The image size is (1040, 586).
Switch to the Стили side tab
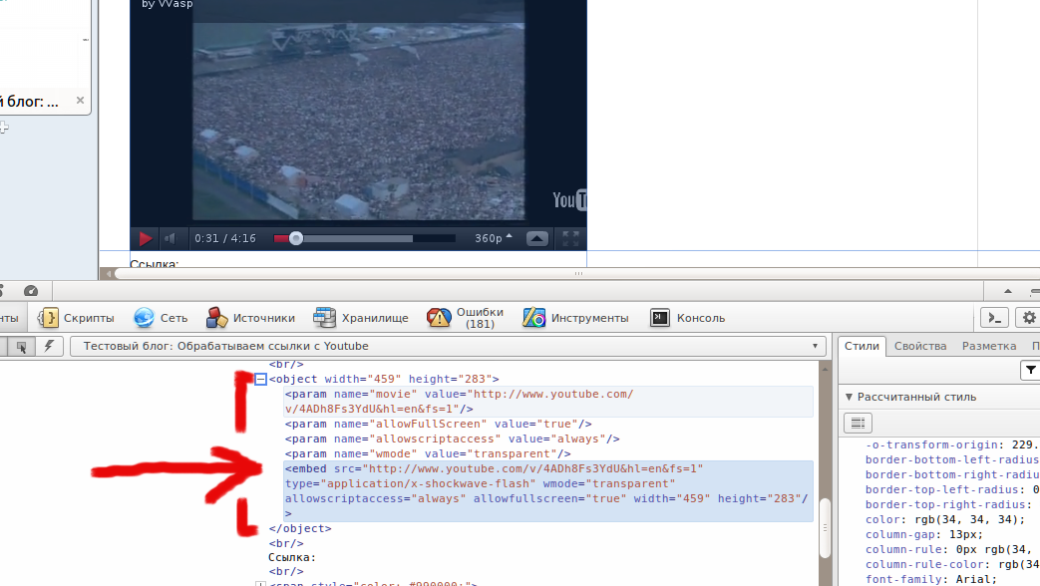coord(862,346)
